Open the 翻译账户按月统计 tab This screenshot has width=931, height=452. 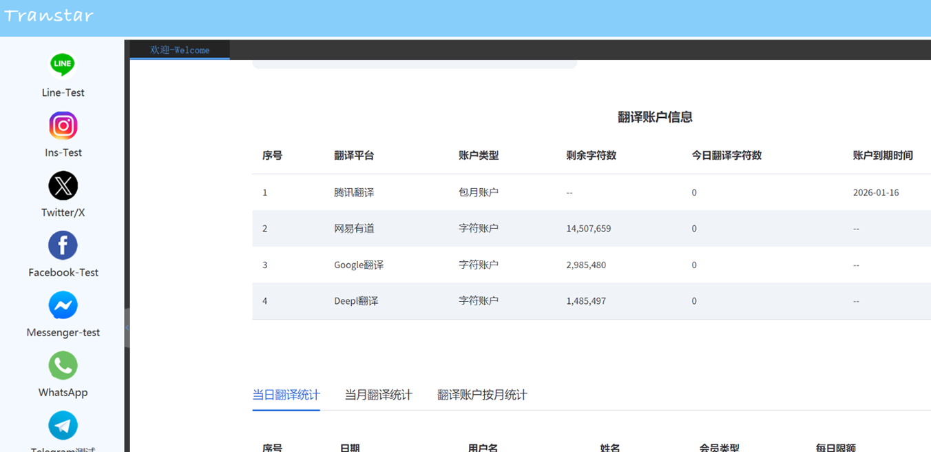tap(482, 395)
